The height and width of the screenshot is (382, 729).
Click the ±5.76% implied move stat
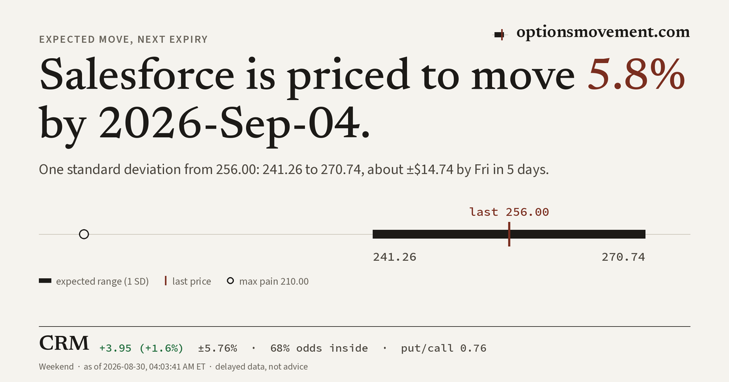pos(217,348)
